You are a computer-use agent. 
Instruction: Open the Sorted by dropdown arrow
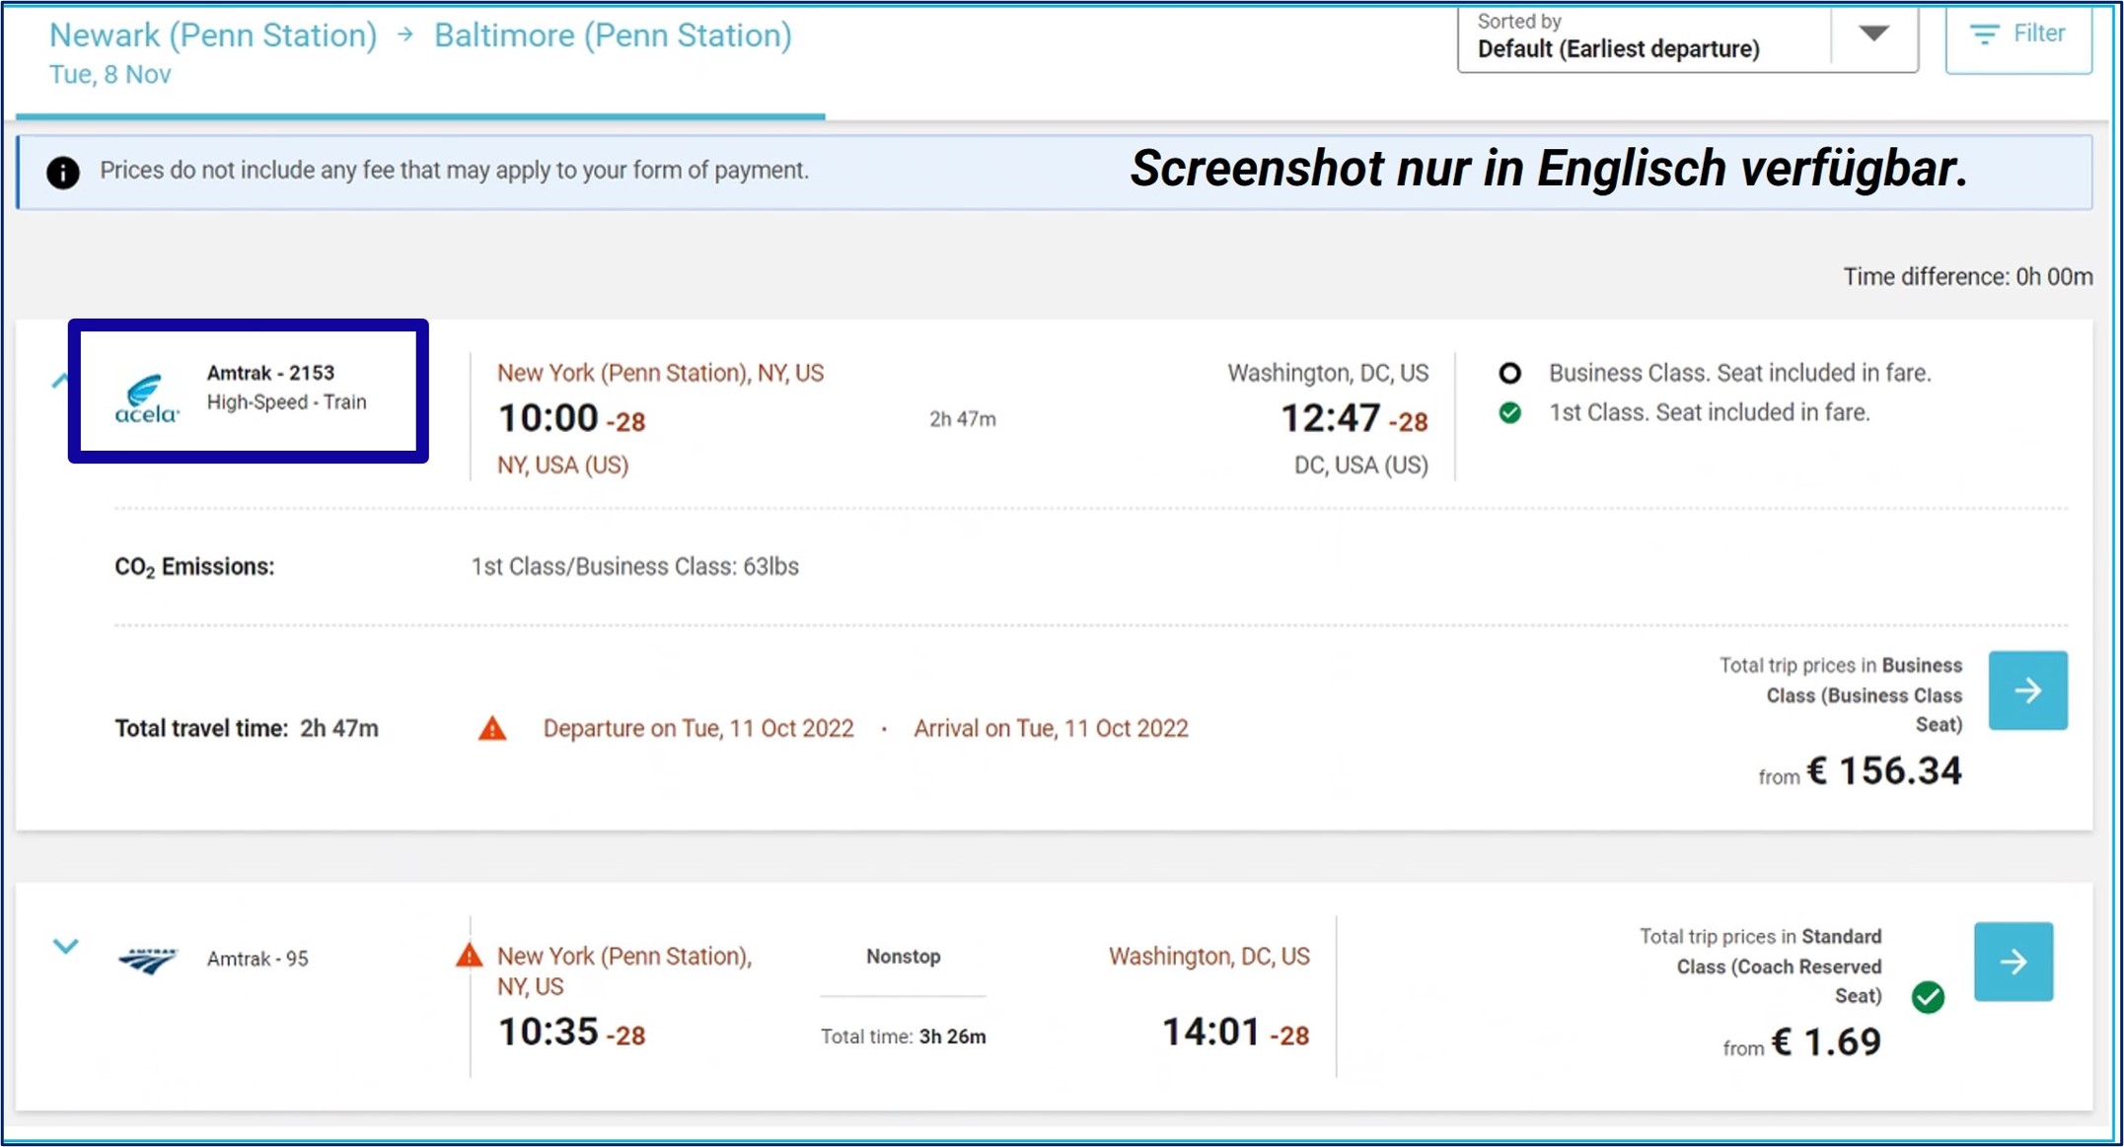[1873, 35]
